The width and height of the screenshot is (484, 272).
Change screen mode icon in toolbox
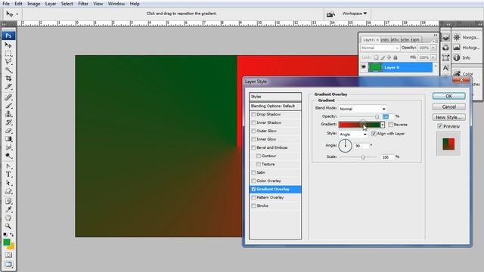pyautogui.click(x=8, y=264)
